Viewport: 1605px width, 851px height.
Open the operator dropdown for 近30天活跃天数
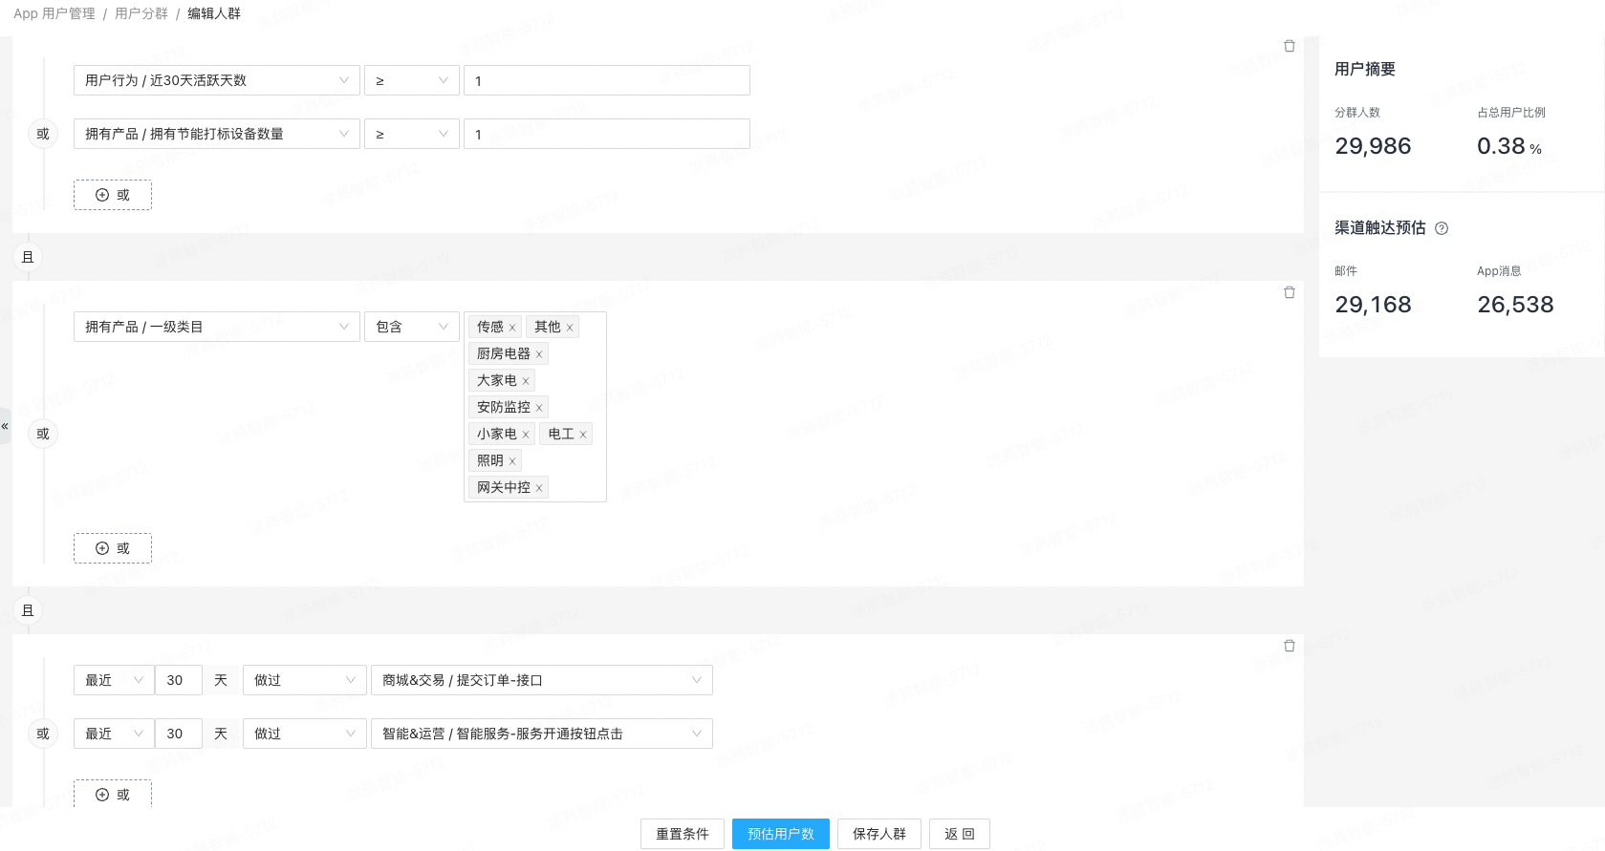coord(412,80)
